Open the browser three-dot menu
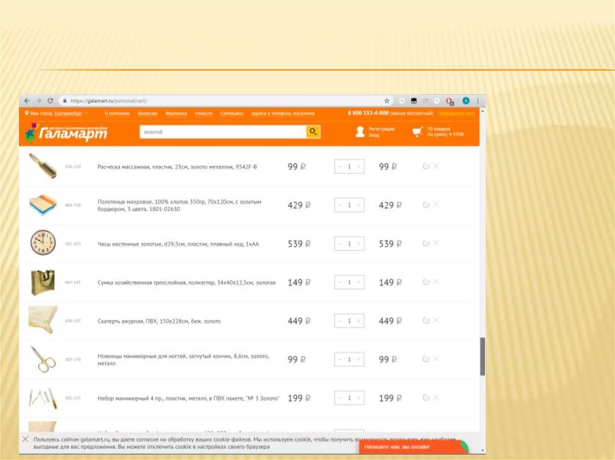This screenshot has height=460, width=615. (478, 101)
